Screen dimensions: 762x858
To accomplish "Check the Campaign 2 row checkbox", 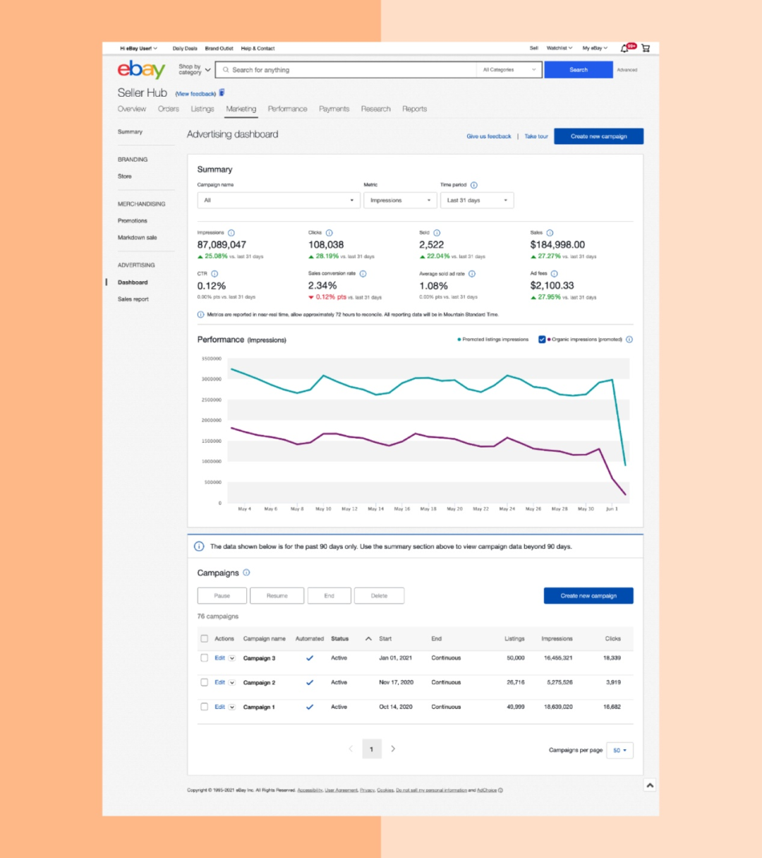I will pos(205,683).
